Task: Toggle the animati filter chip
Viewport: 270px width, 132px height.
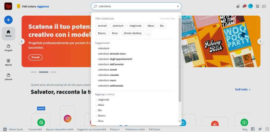Action: 102,26
